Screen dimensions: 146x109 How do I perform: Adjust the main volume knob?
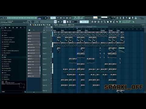click(x=30, y=22)
